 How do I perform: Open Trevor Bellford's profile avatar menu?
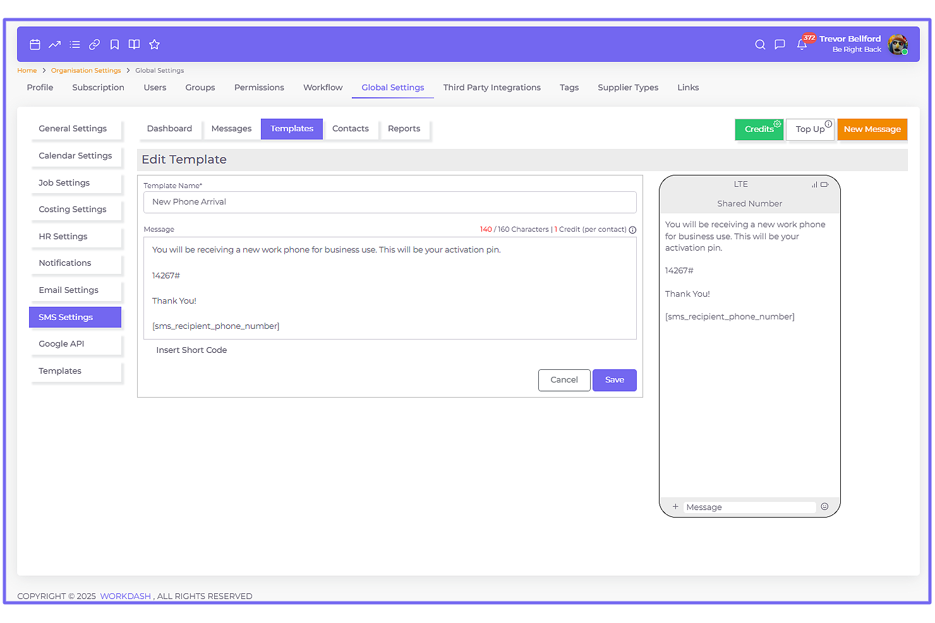898,44
